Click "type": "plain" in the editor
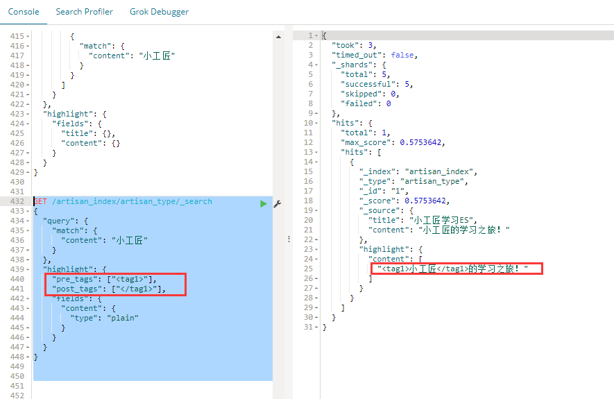The image size is (614, 399). point(104,318)
